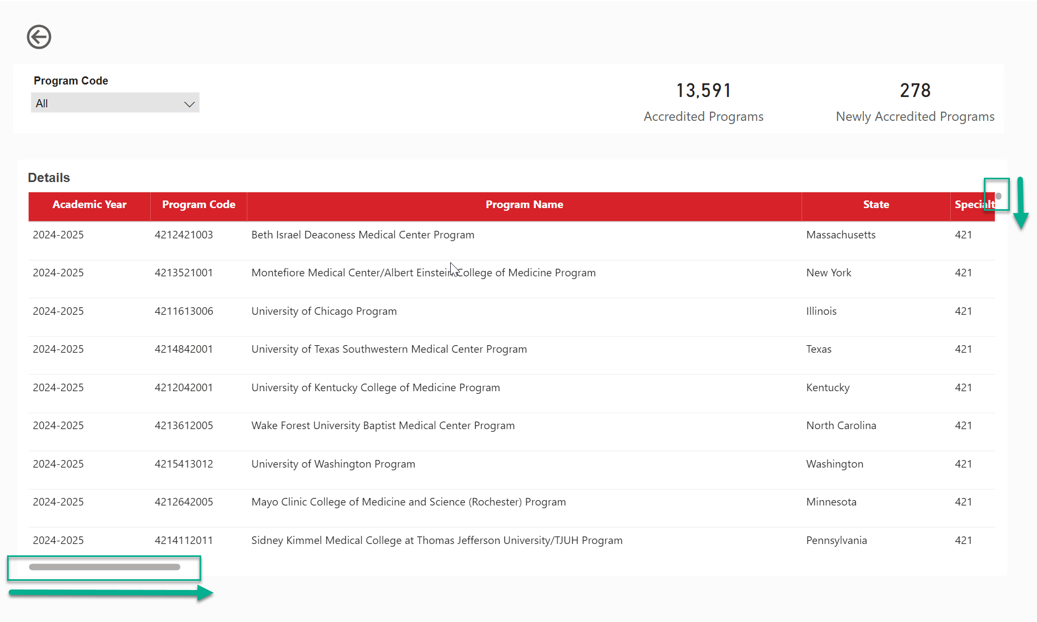
Task: Select program code 4212421003
Action: [x=184, y=235]
